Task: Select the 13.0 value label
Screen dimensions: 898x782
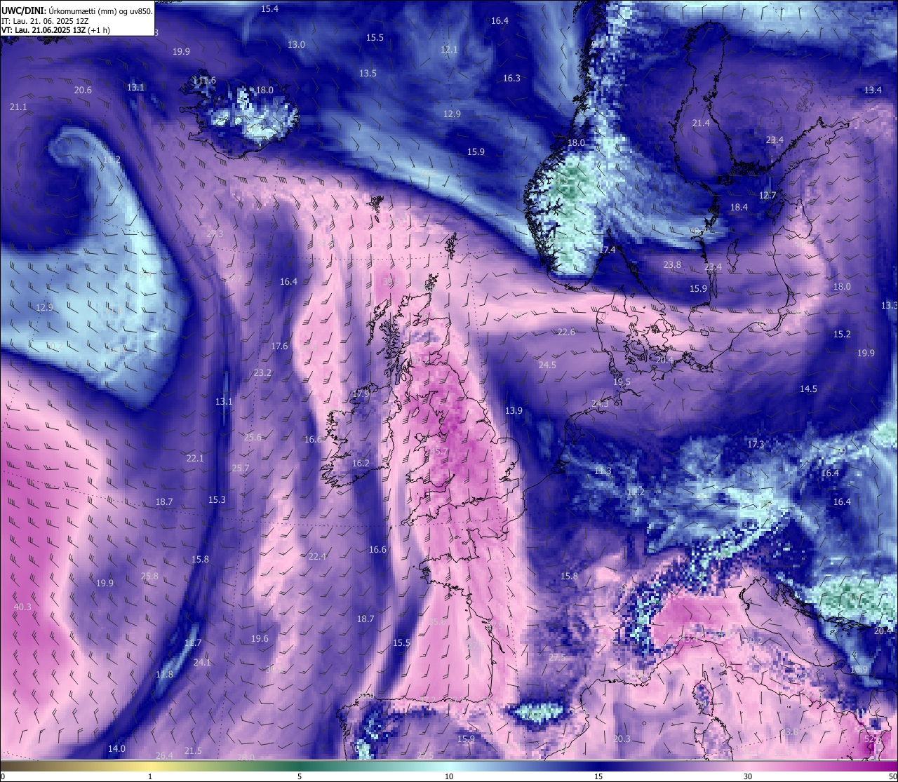Action: pyautogui.click(x=296, y=44)
